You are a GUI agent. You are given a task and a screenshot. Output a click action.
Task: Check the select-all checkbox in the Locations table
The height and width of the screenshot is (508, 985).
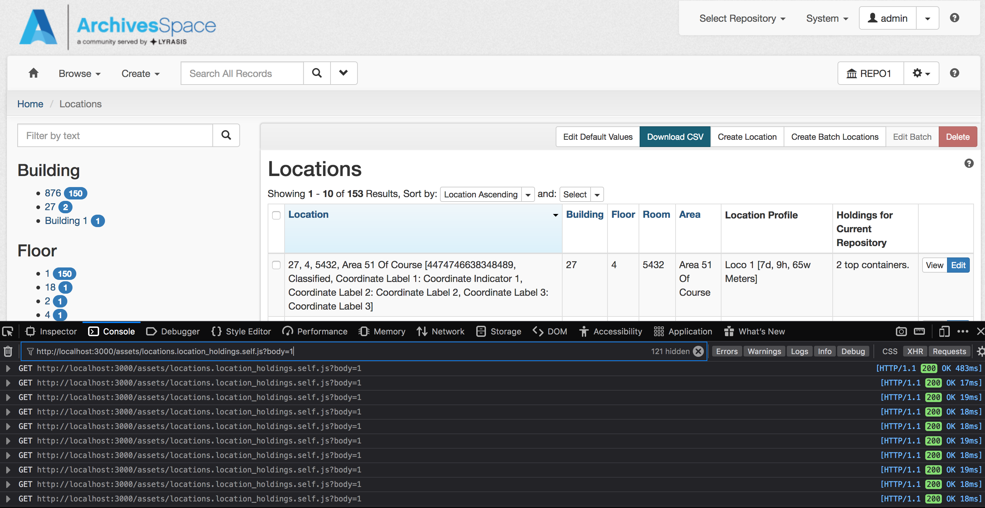(276, 215)
